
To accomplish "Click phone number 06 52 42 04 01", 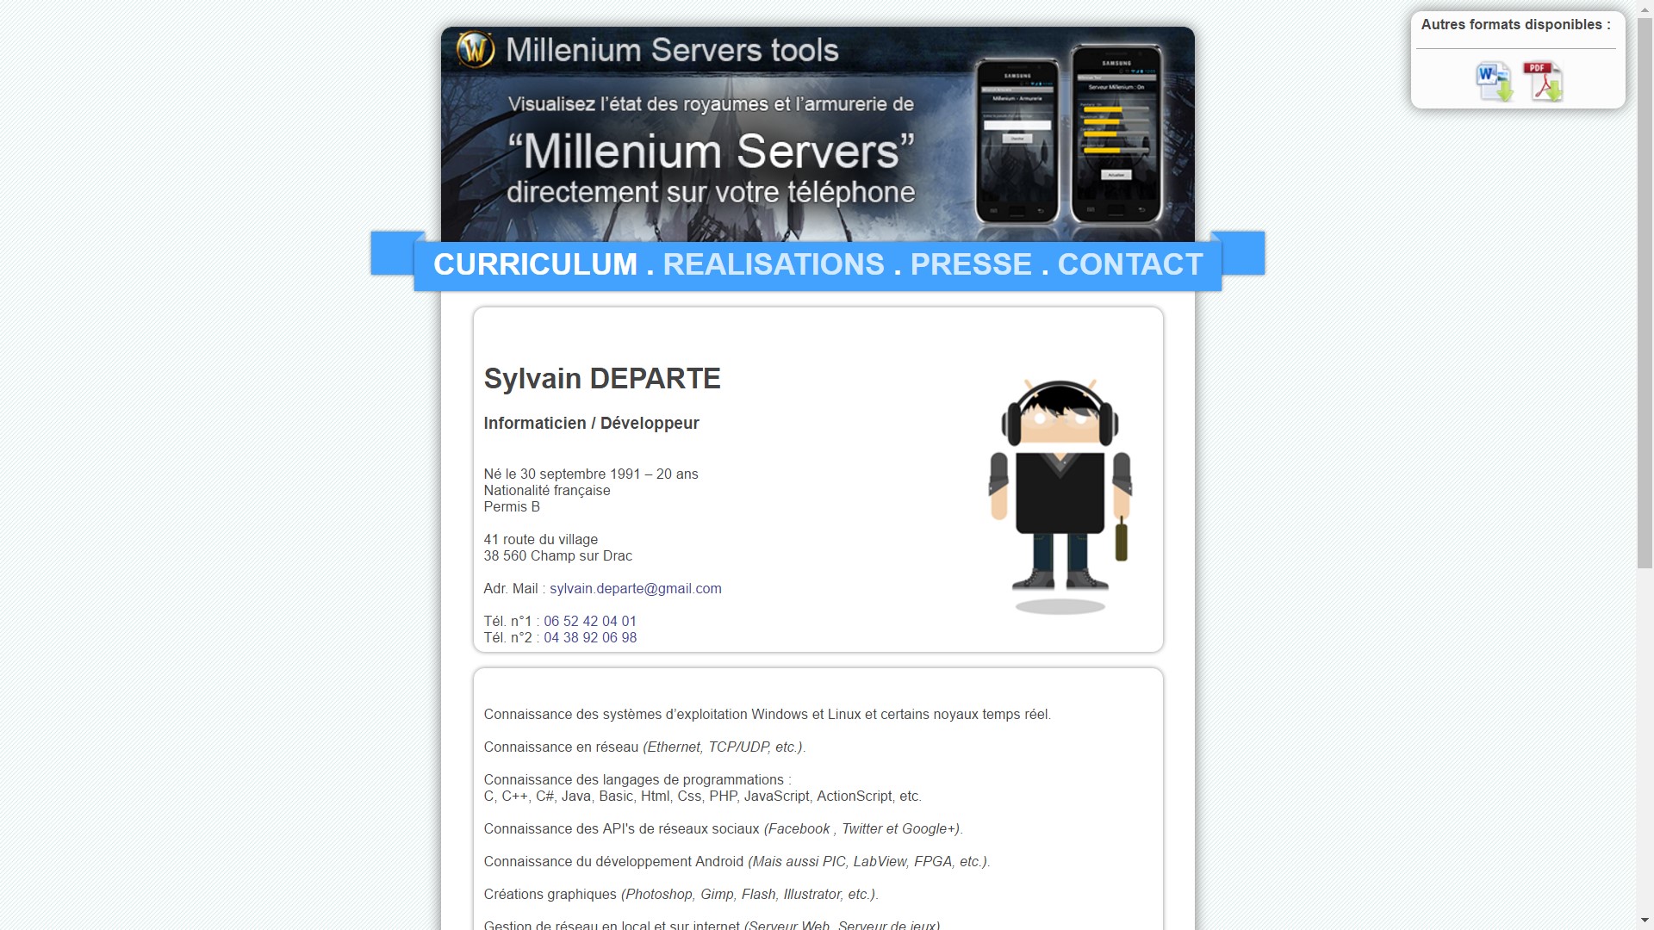I will [589, 621].
